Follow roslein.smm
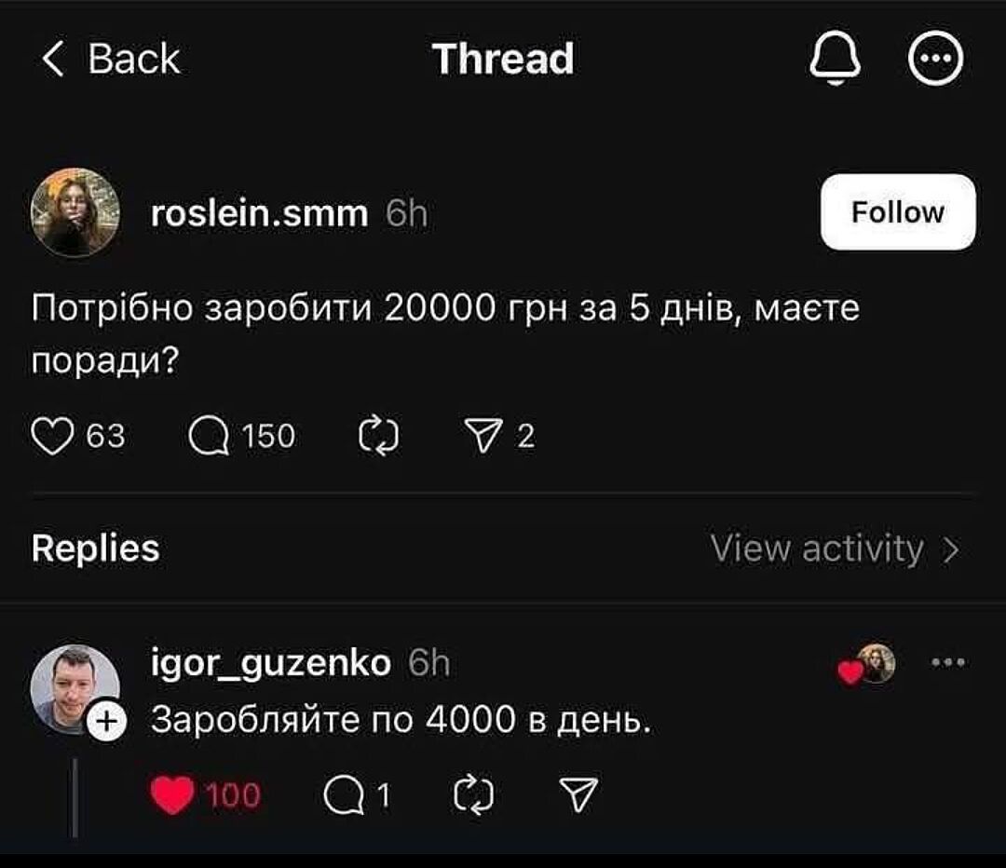Viewport: 1006px width, 868px height. 897,212
